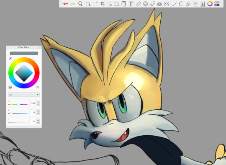This screenshot has height=165, width=226.
Task: Select the Distort tool
Action: (117, 4)
